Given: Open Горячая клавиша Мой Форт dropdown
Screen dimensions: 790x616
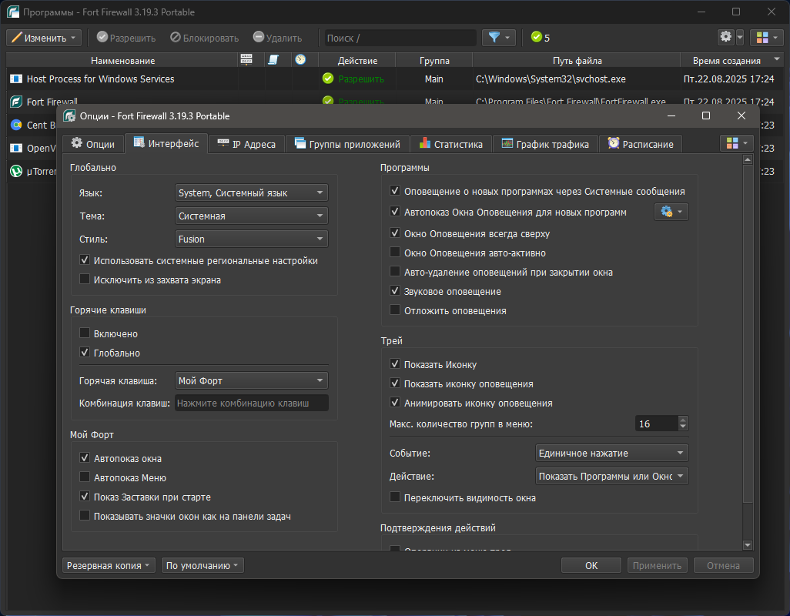Looking at the screenshot, I should pos(252,381).
